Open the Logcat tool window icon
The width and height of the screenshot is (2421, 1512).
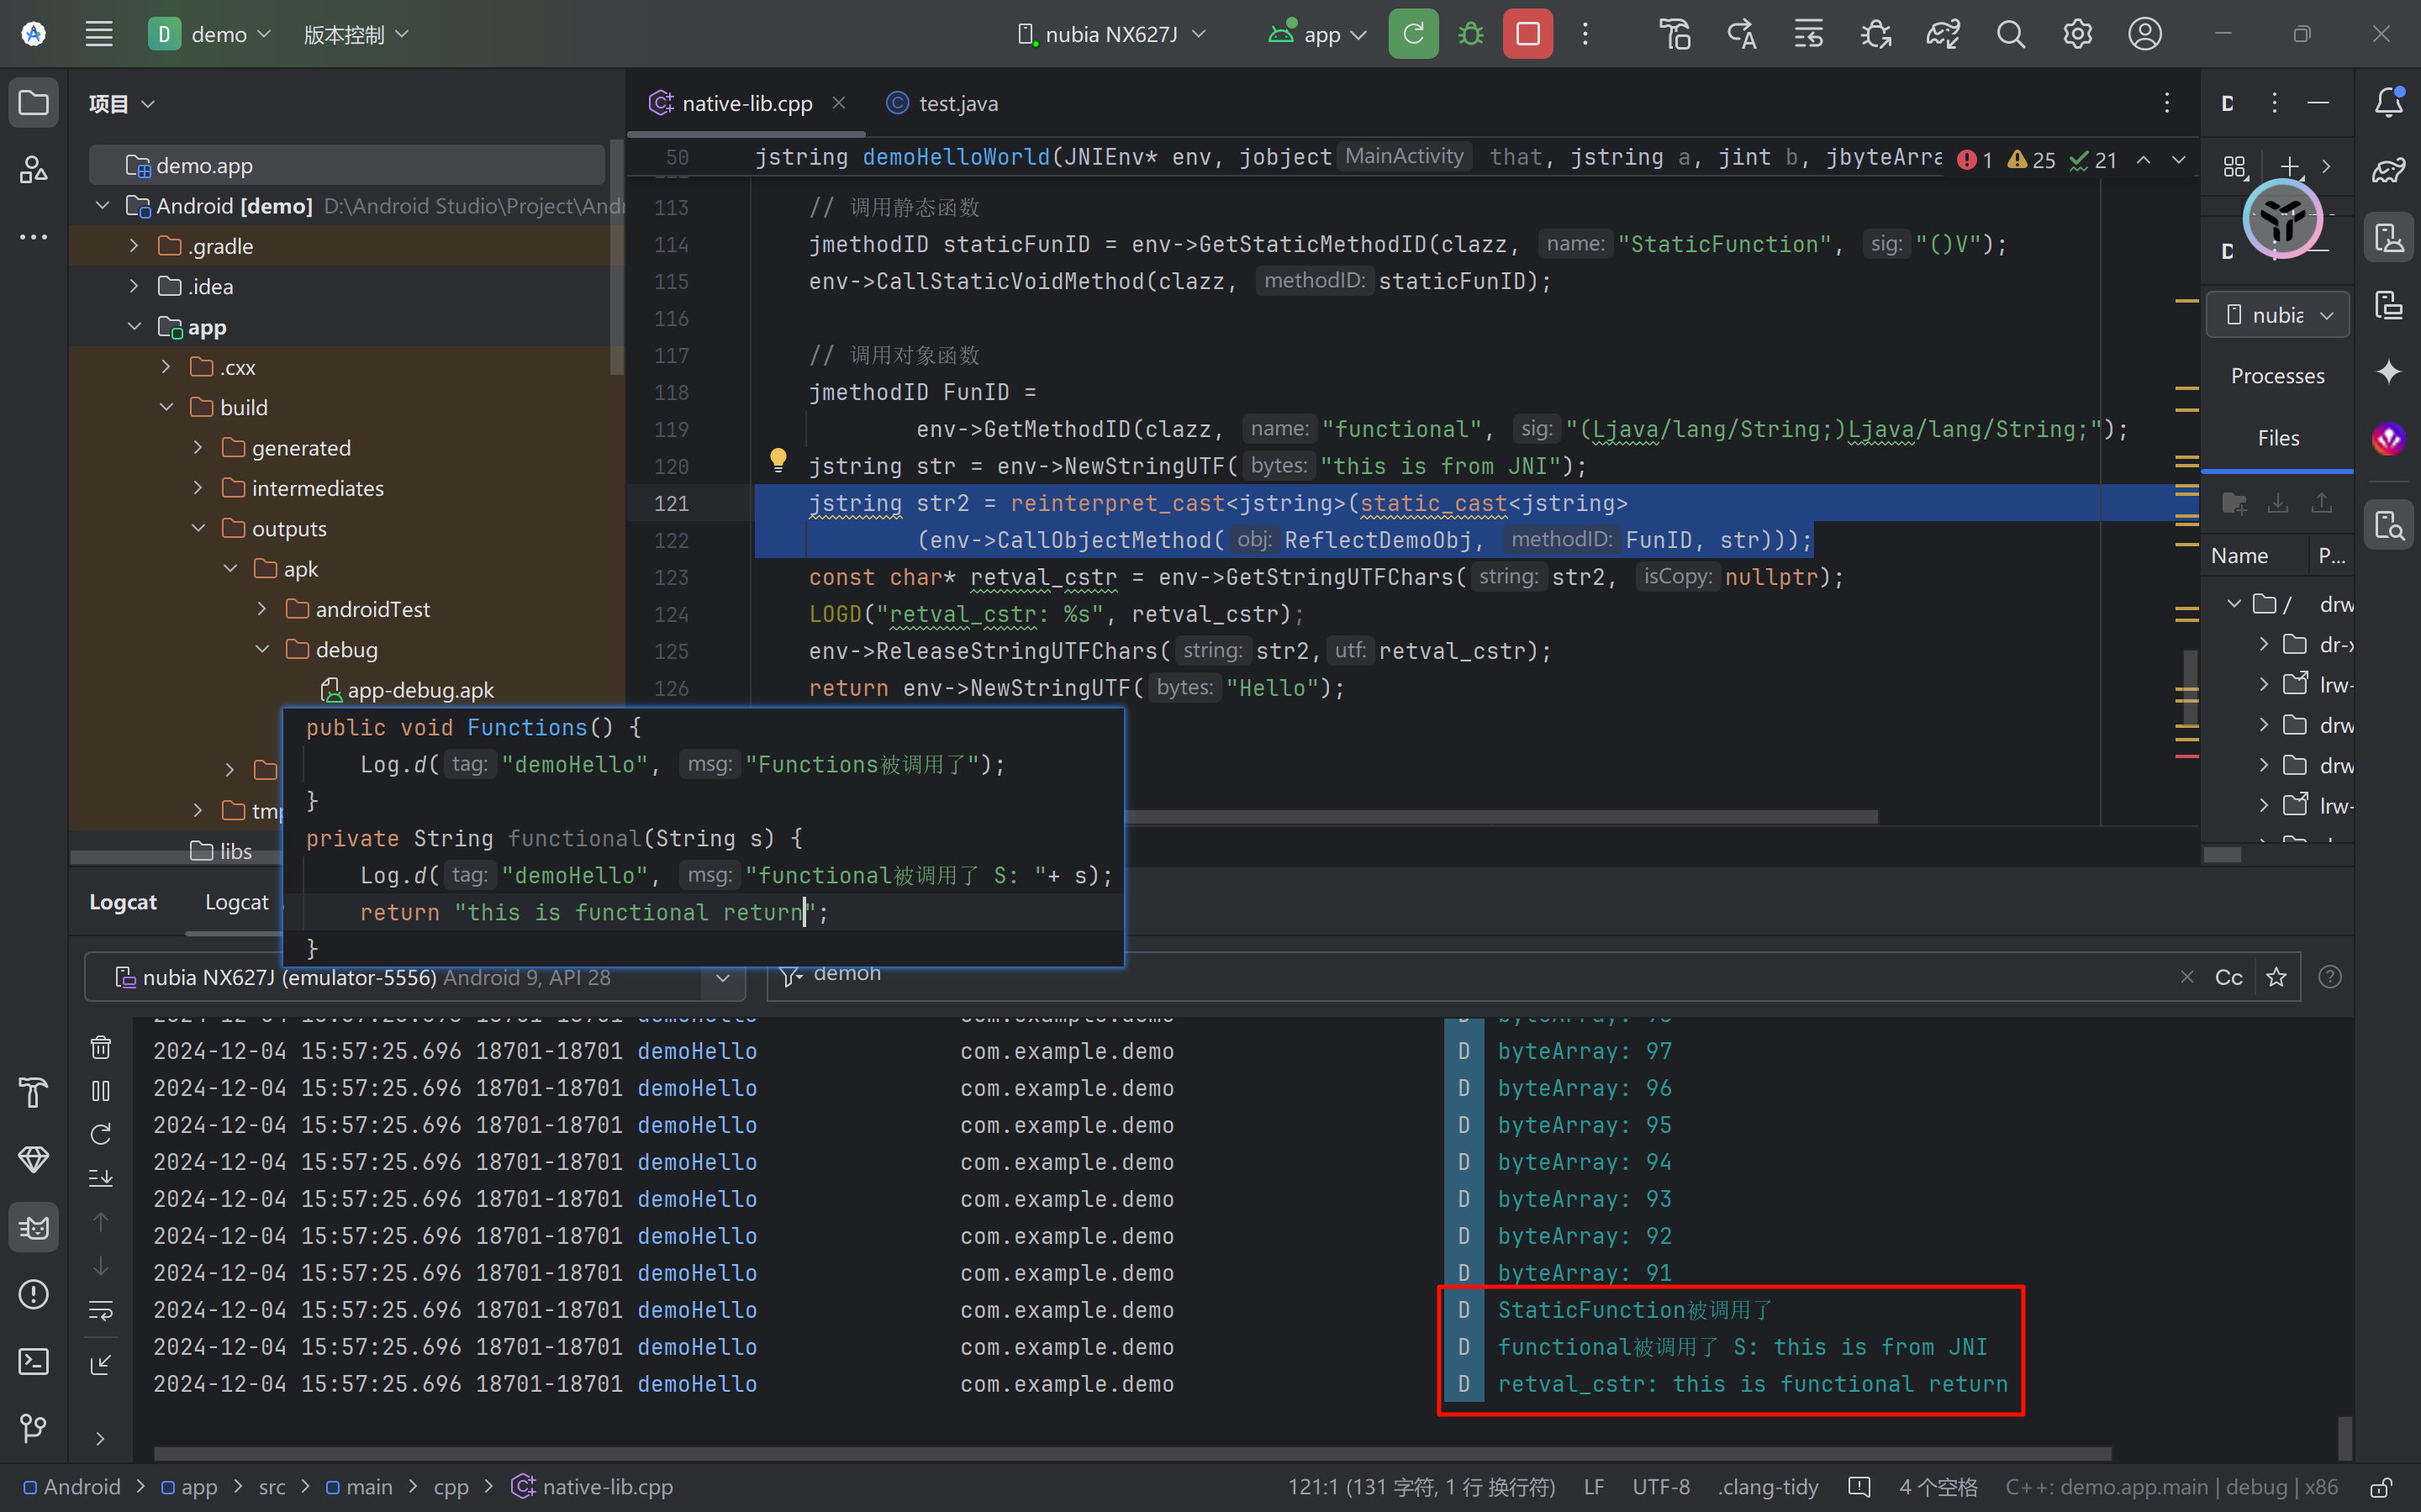point(33,1227)
